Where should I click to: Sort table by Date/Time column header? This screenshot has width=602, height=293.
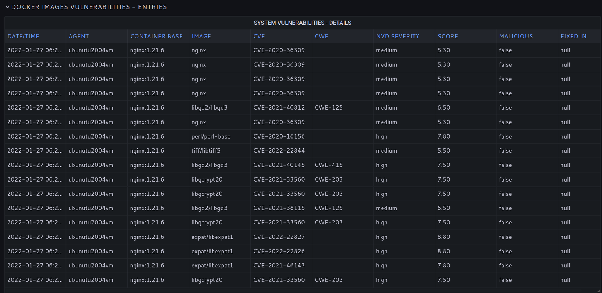pos(23,37)
